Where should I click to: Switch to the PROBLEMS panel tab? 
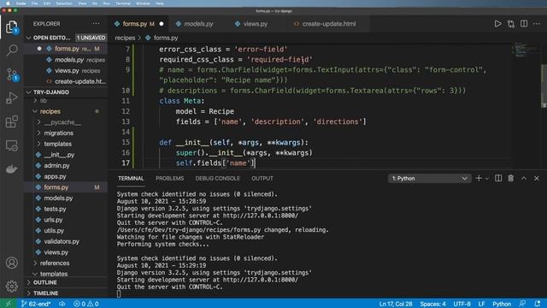click(x=169, y=178)
